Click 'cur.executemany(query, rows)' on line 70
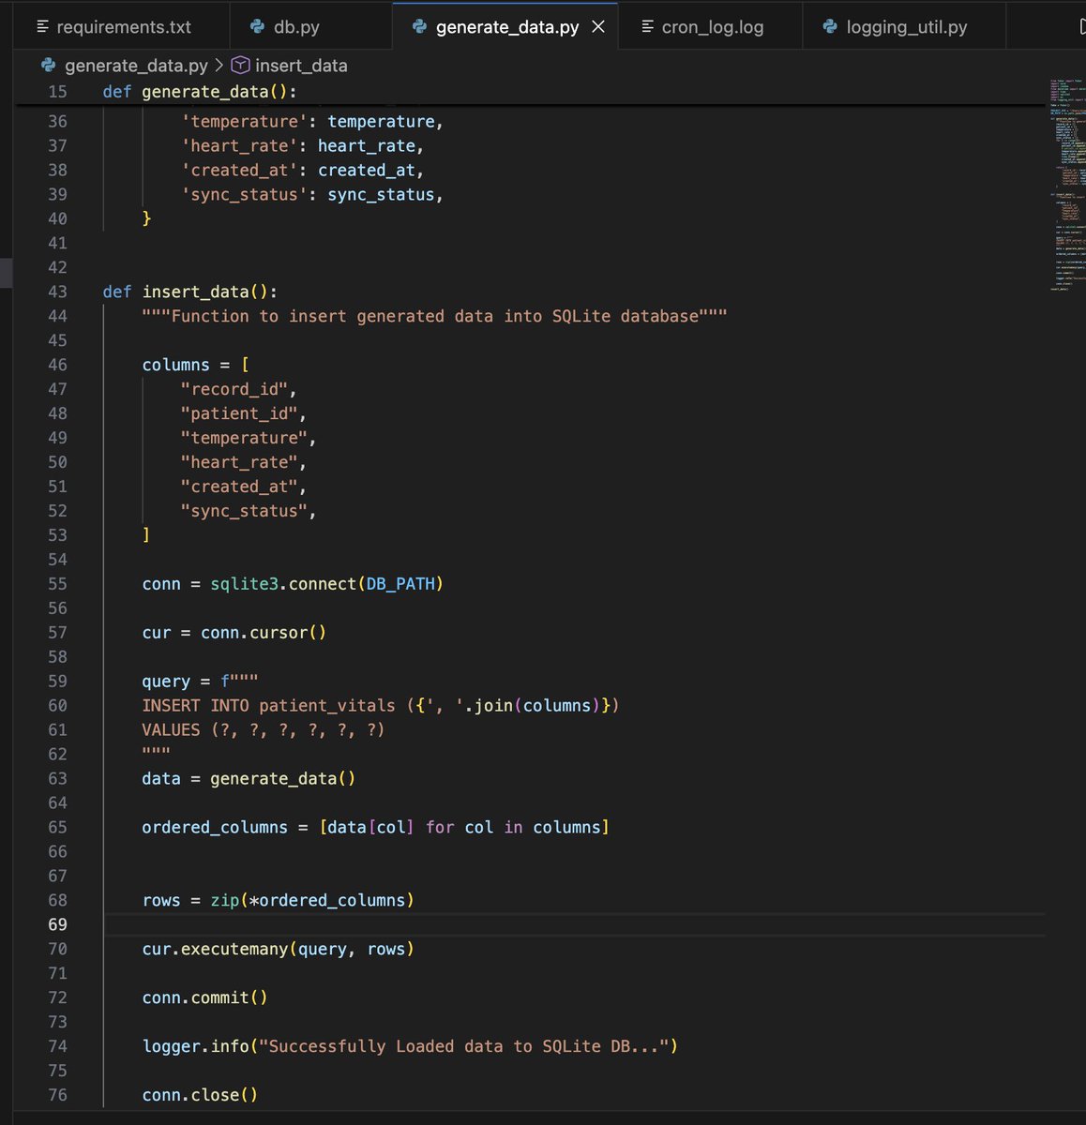This screenshot has width=1086, height=1125. pyautogui.click(x=278, y=950)
